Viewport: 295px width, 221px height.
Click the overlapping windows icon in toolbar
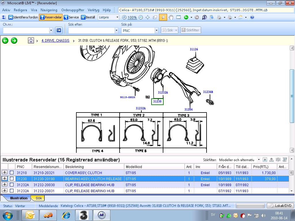(x=155, y=17)
